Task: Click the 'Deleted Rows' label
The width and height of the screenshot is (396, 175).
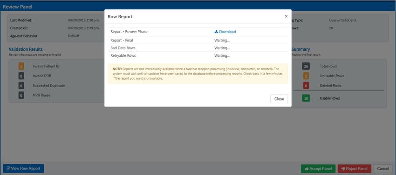Action: (x=330, y=86)
